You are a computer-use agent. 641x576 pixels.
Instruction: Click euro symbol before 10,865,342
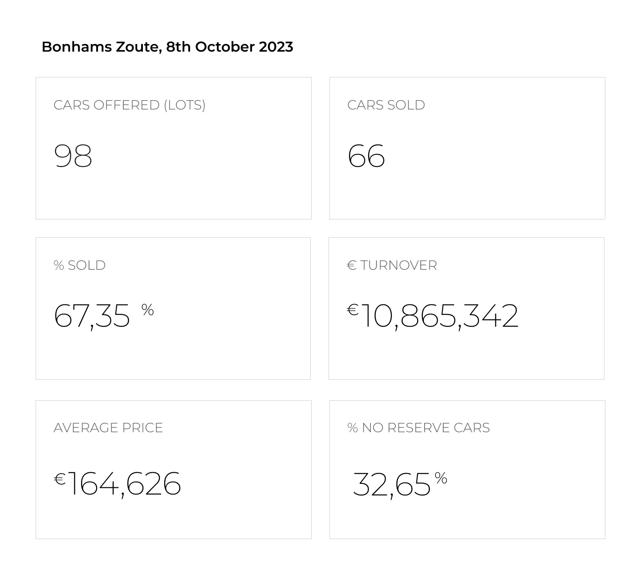coord(353,310)
